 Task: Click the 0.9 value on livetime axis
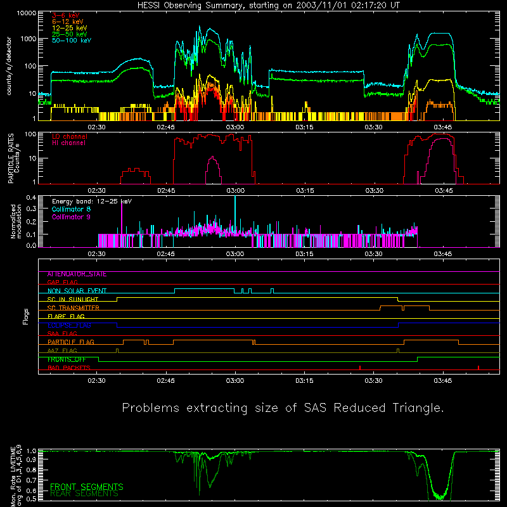pyautogui.click(x=31, y=459)
